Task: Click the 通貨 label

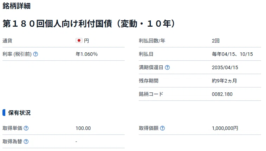Action: pyautogui.click(x=7, y=41)
